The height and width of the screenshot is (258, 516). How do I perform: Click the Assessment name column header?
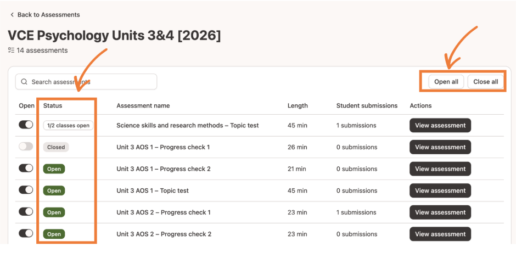coord(143,105)
